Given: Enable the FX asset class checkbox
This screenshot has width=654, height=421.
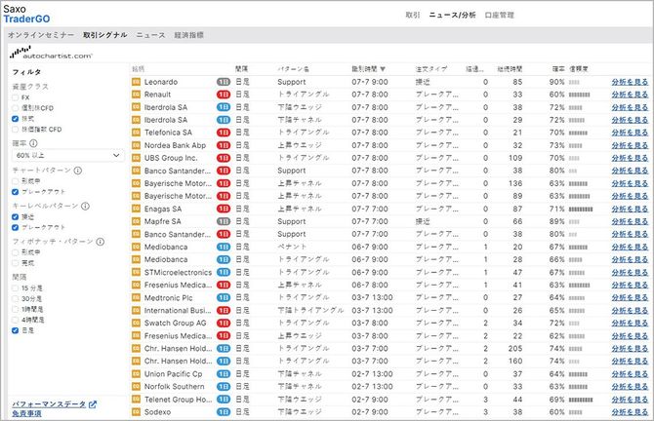Looking at the screenshot, I should (16, 97).
